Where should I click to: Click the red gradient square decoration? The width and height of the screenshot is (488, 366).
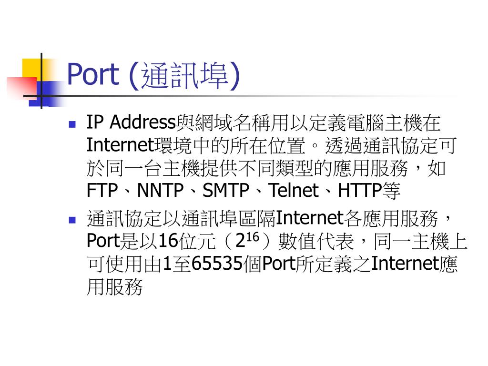pos(22,88)
